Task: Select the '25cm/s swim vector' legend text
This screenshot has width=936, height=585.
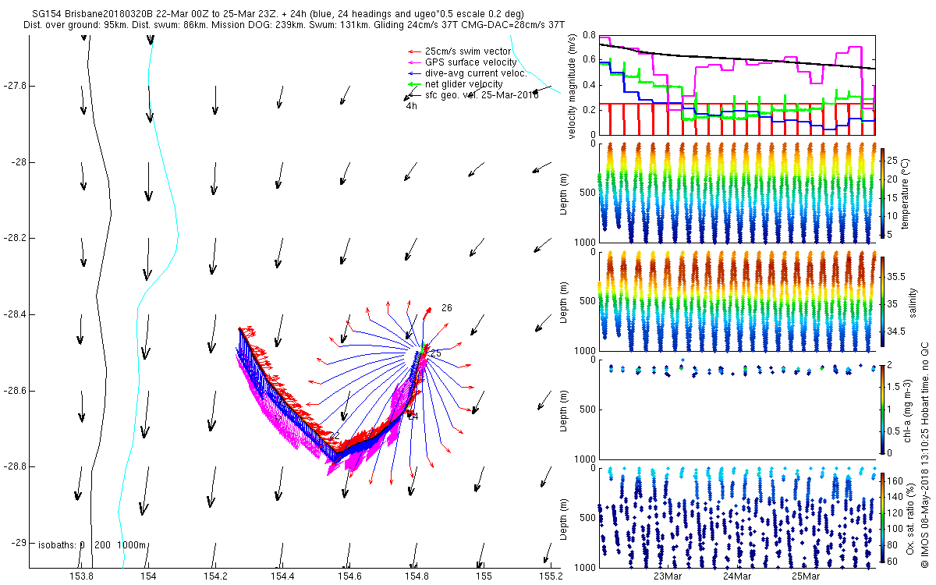Action: [x=468, y=51]
